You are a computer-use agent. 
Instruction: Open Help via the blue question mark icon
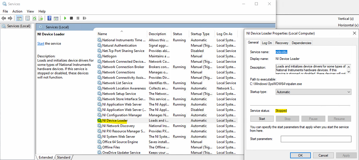click(x=49, y=18)
